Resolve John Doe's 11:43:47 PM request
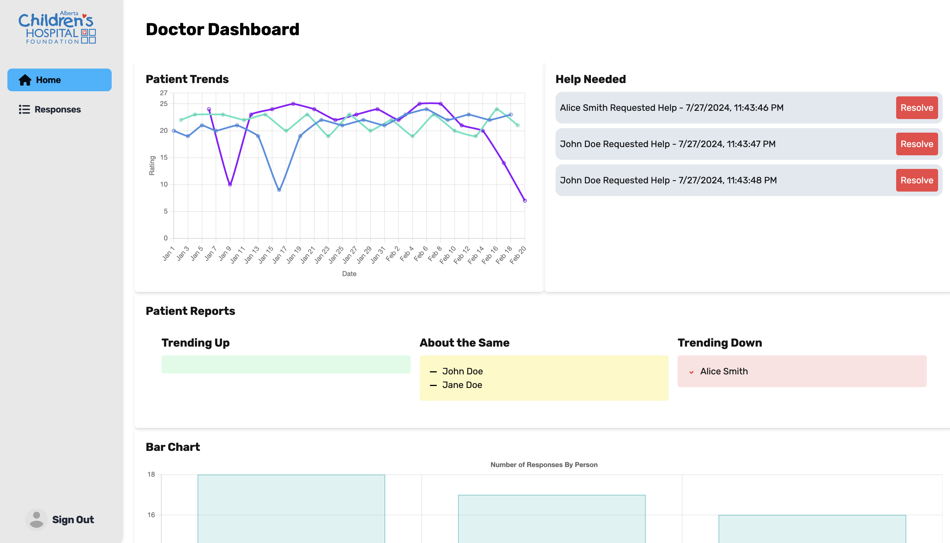This screenshot has height=543, width=950. point(917,144)
